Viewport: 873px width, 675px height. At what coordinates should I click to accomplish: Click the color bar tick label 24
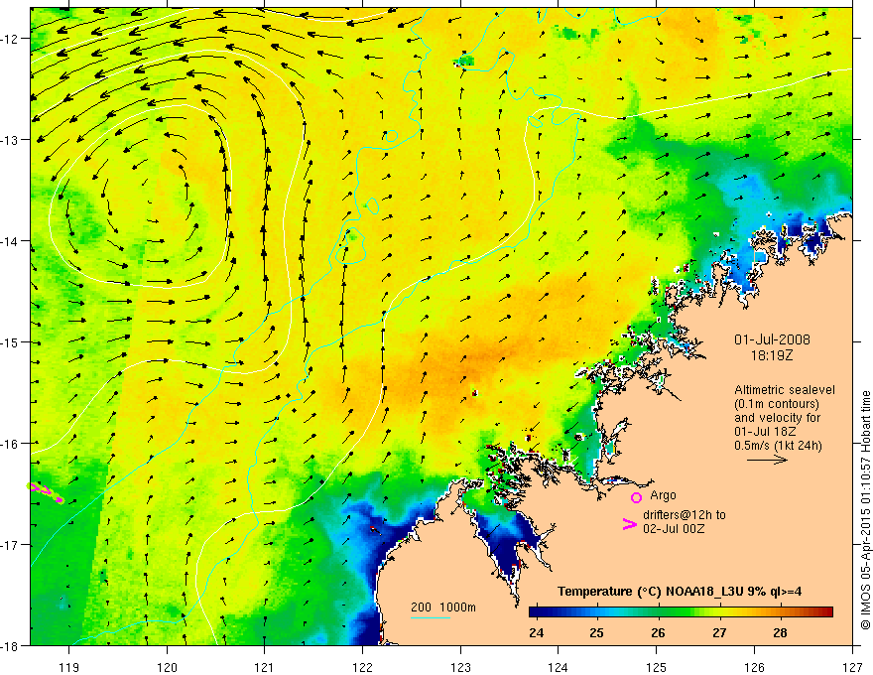(536, 632)
